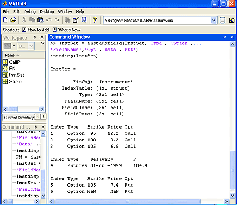Show more Workspace toolbar options chevron

tap(42, 43)
